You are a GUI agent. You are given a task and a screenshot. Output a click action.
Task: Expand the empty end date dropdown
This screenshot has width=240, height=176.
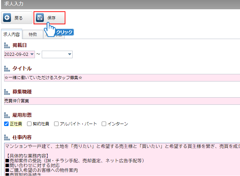[x=57, y=54]
